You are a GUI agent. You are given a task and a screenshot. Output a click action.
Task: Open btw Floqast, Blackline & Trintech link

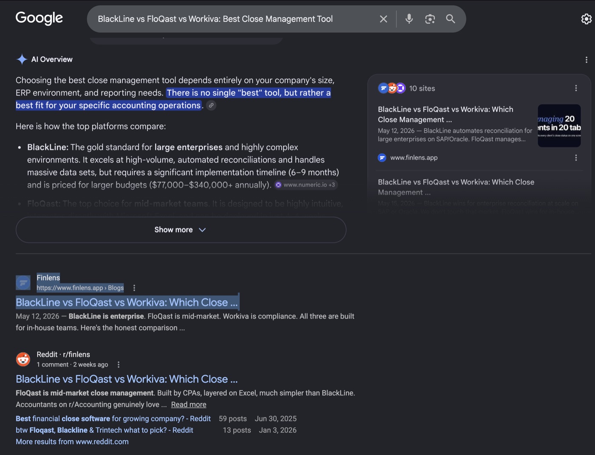[x=105, y=430]
